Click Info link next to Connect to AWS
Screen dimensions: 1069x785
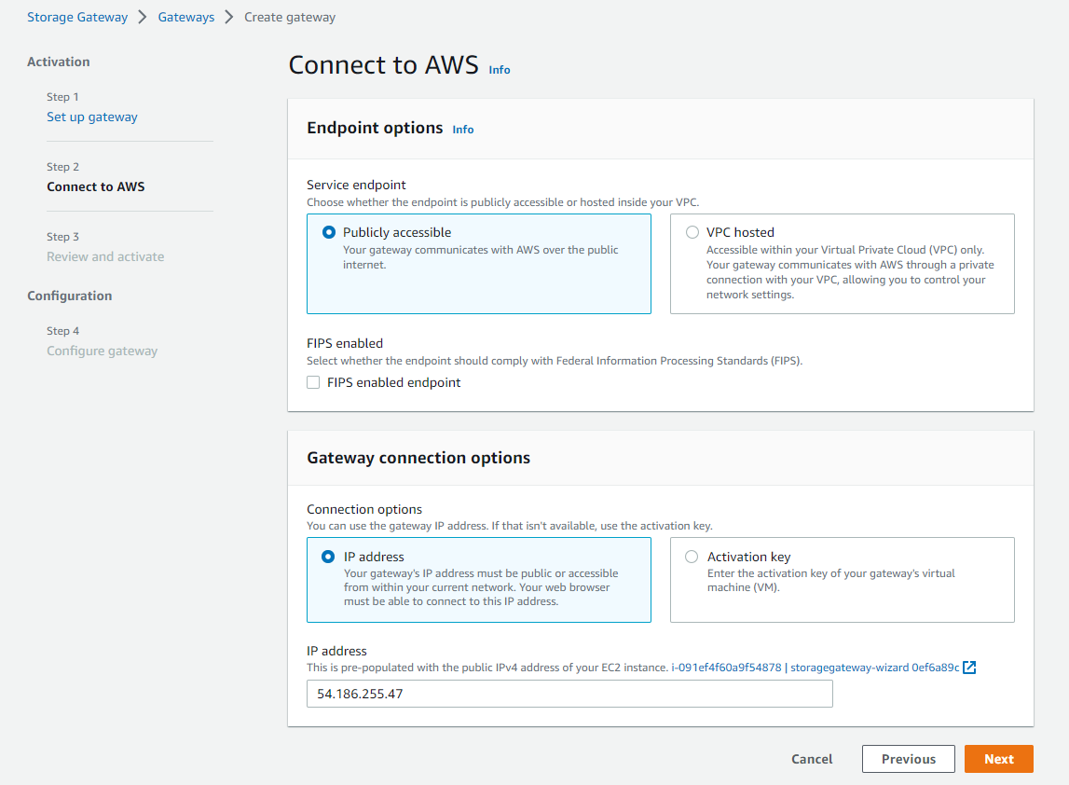click(500, 70)
